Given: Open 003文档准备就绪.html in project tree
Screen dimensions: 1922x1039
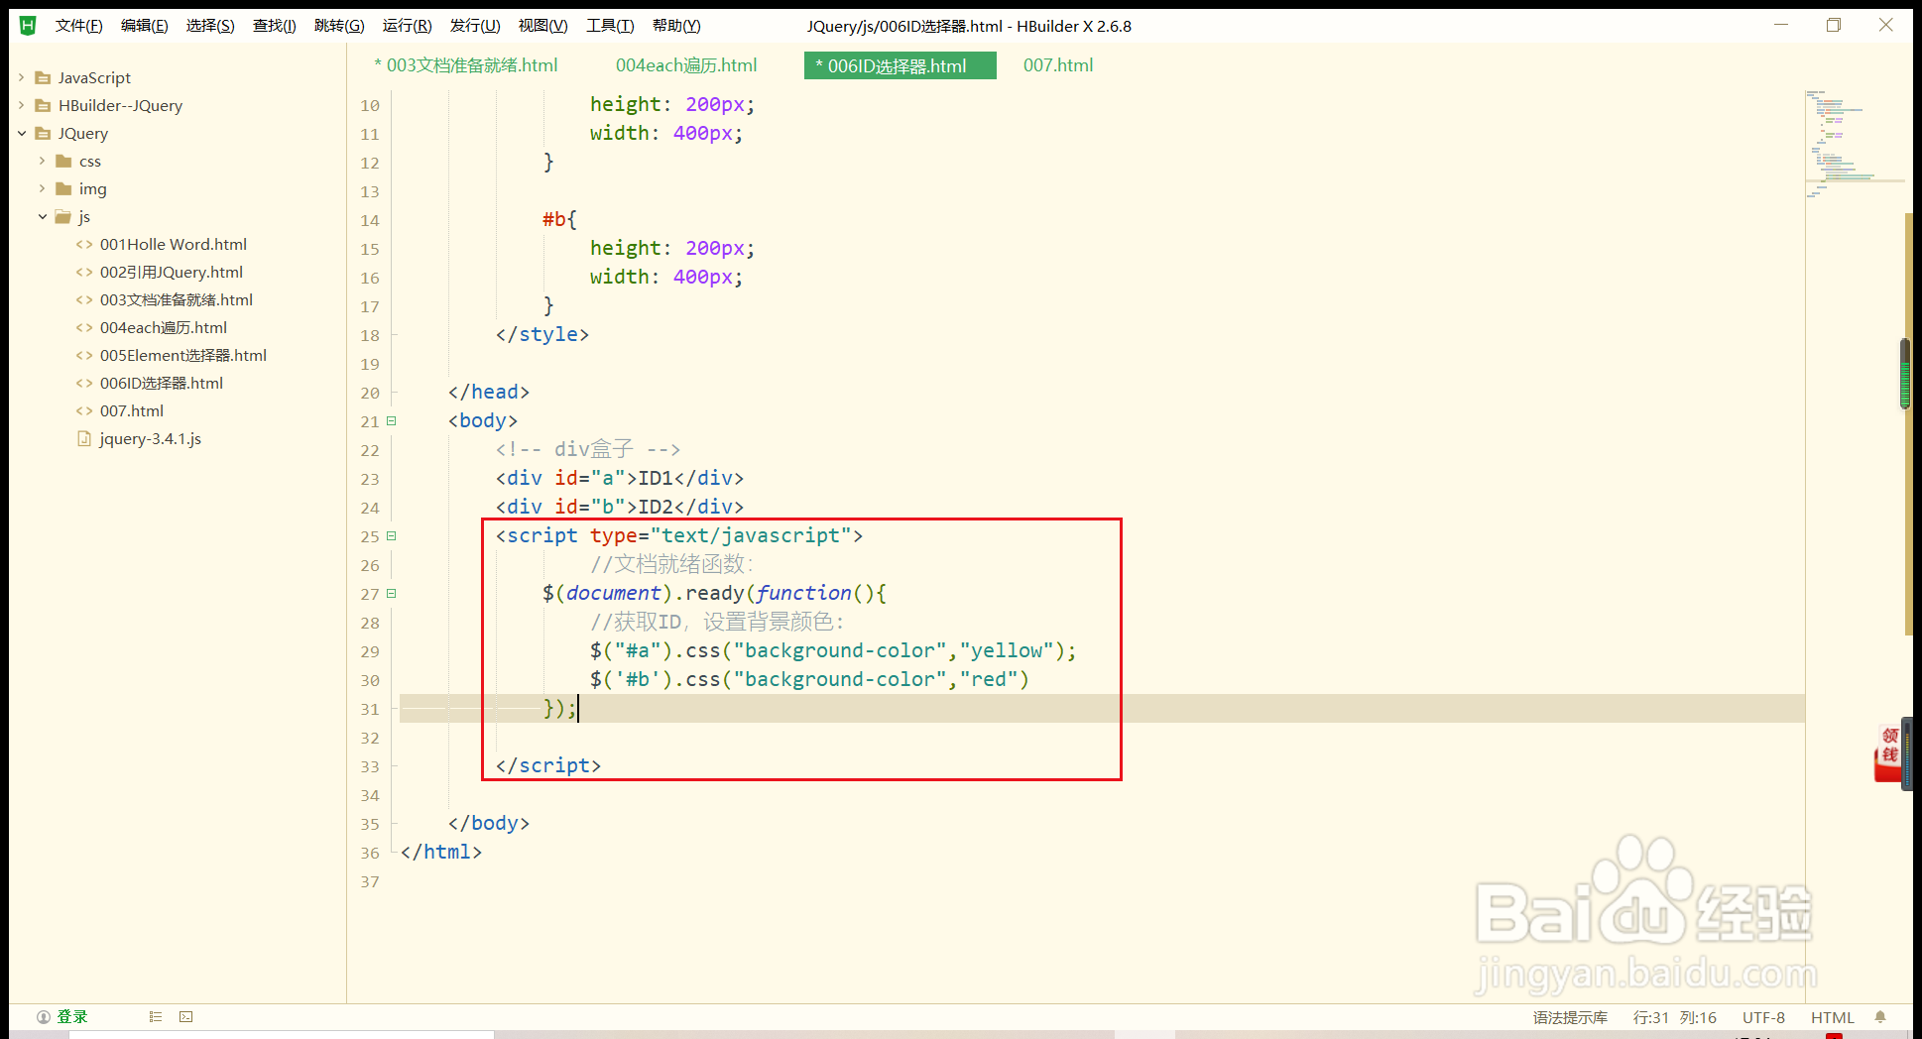Looking at the screenshot, I should (x=176, y=299).
